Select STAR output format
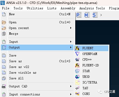Viewport: 119px width, 97px height. pos(91,71)
